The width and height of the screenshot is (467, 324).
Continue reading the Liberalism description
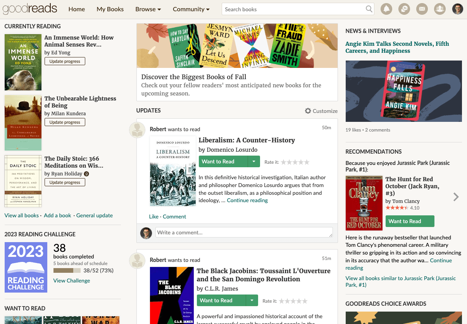click(247, 201)
